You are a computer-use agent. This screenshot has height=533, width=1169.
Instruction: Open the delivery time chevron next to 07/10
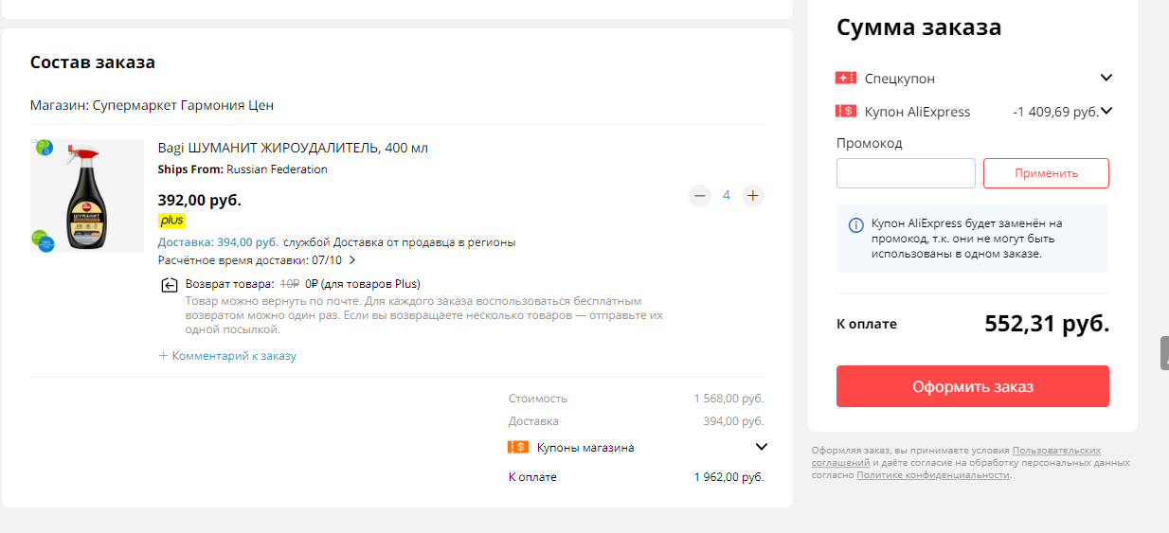[352, 259]
